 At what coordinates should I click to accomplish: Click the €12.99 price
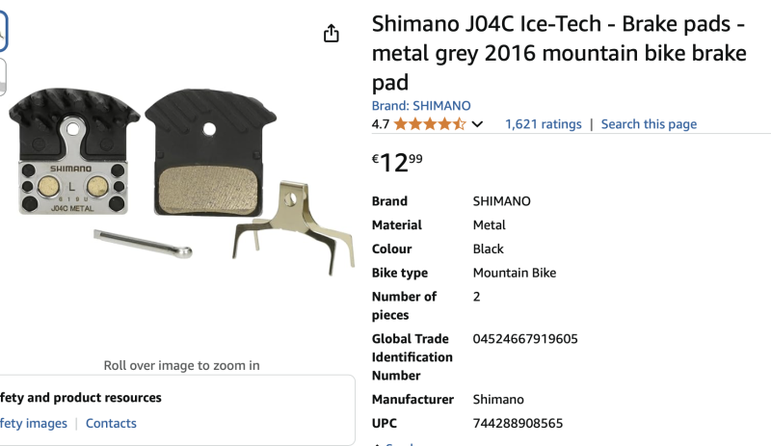click(397, 163)
